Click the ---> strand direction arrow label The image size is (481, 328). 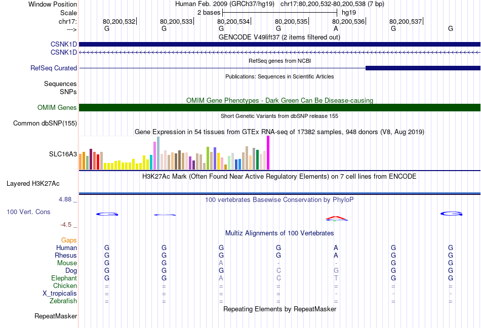point(71,29)
